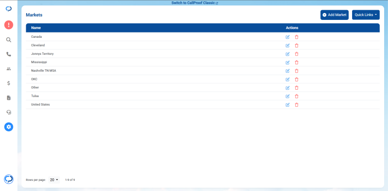Edit the Tulsa market

288,96
